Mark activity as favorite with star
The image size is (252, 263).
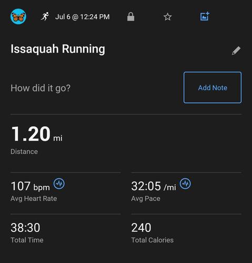pos(167,17)
